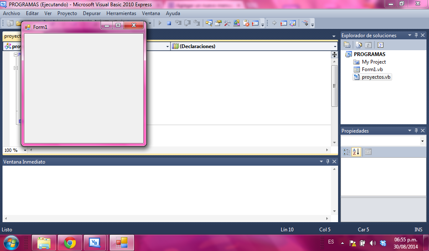Click the code editor split-view handle
The width and height of the screenshot is (429, 251).
click(x=334, y=55)
